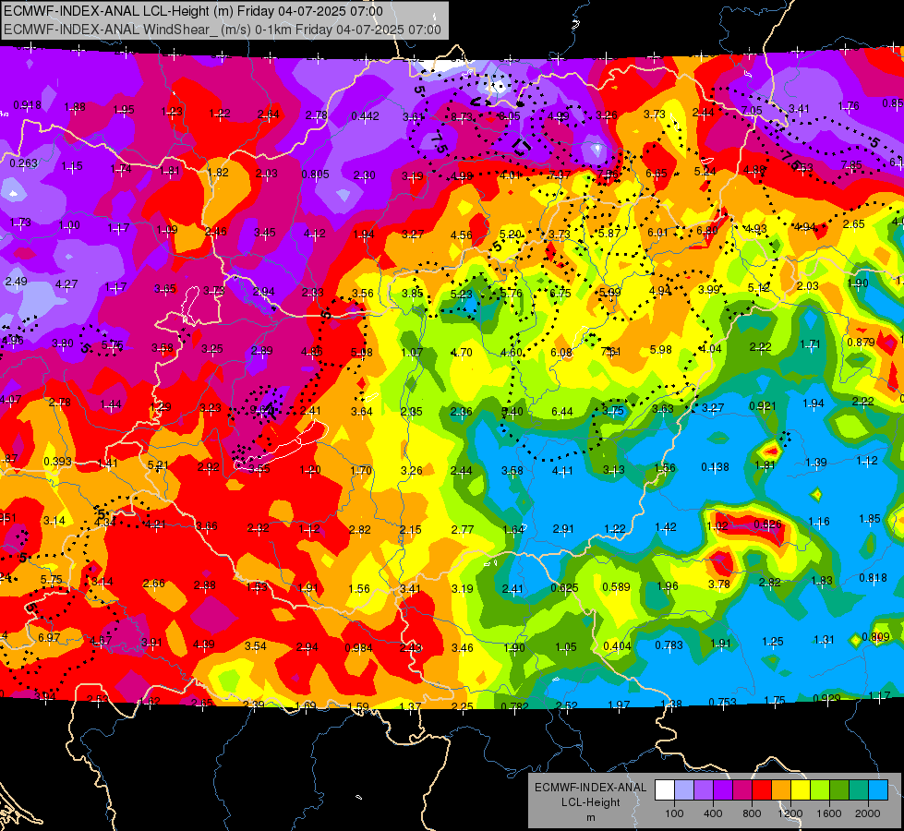Click the teal legend swatch left of 2000
Screen dimensions: 904x831
pyautogui.click(x=859, y=790)
